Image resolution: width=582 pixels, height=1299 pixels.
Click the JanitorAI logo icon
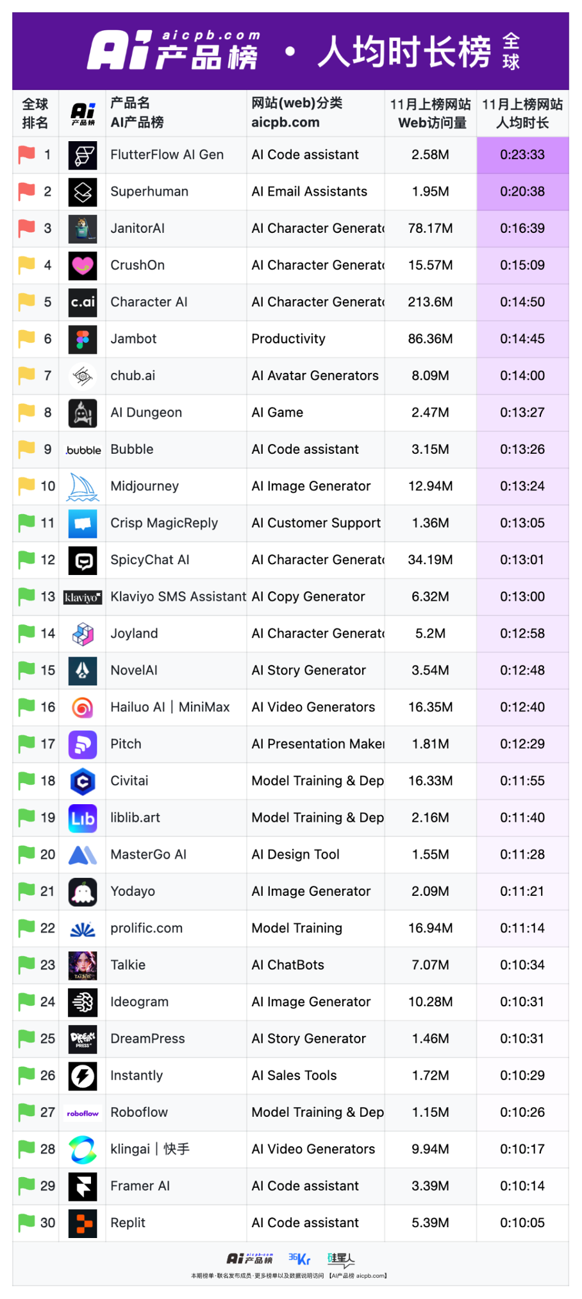coord(83,228)
